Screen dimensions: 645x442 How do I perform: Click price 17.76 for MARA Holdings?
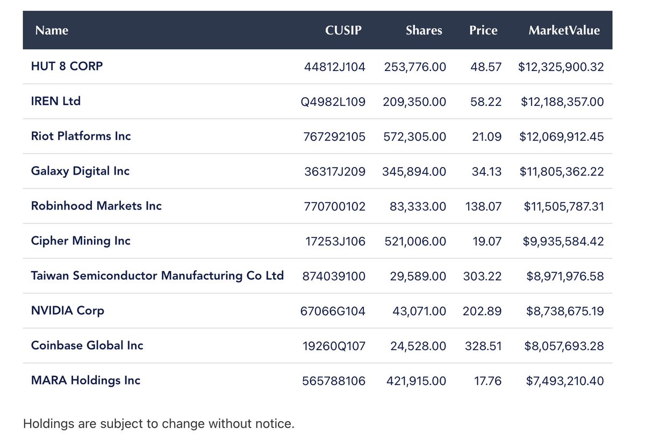(x=487, y=381)
